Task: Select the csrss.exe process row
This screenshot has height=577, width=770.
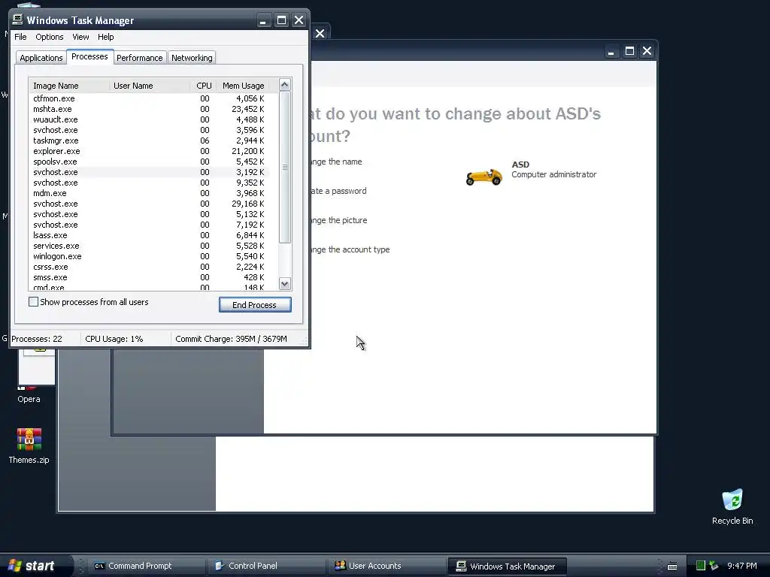Action: click(x=149, y=267)
